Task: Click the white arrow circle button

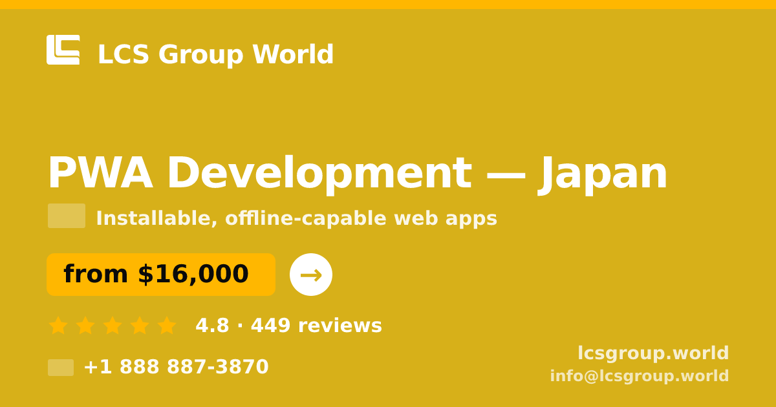Action: pyautogui.click(x=311, y=275)
